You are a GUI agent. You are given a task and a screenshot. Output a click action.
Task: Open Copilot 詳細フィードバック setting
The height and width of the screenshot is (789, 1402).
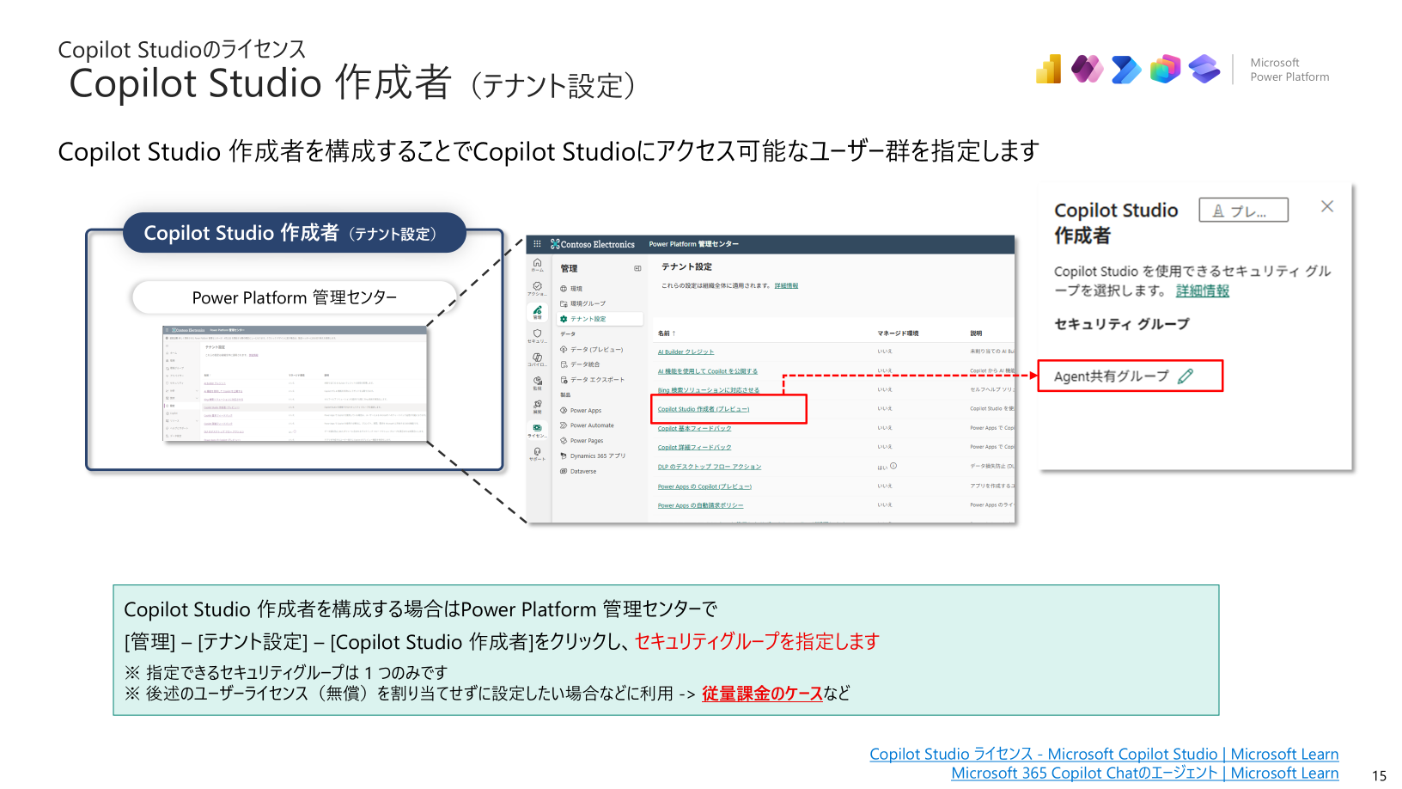(x=694, y=447)
